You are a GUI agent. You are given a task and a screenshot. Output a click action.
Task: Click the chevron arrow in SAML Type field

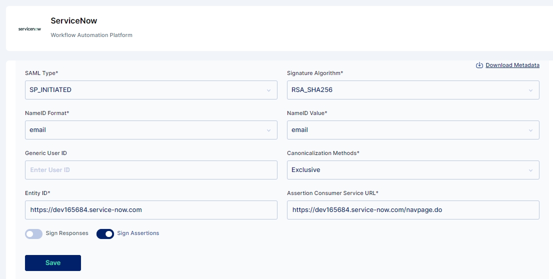tap(268, 90)
